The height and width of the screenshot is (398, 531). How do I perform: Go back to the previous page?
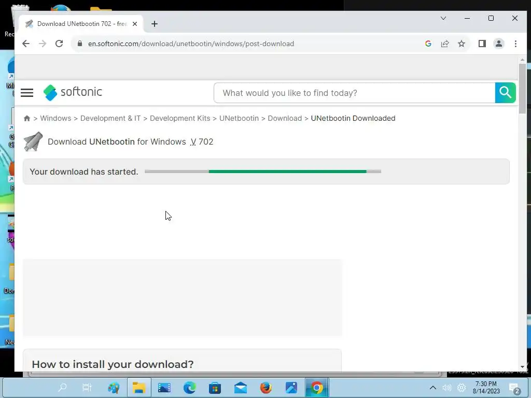(x=26, y=44)
